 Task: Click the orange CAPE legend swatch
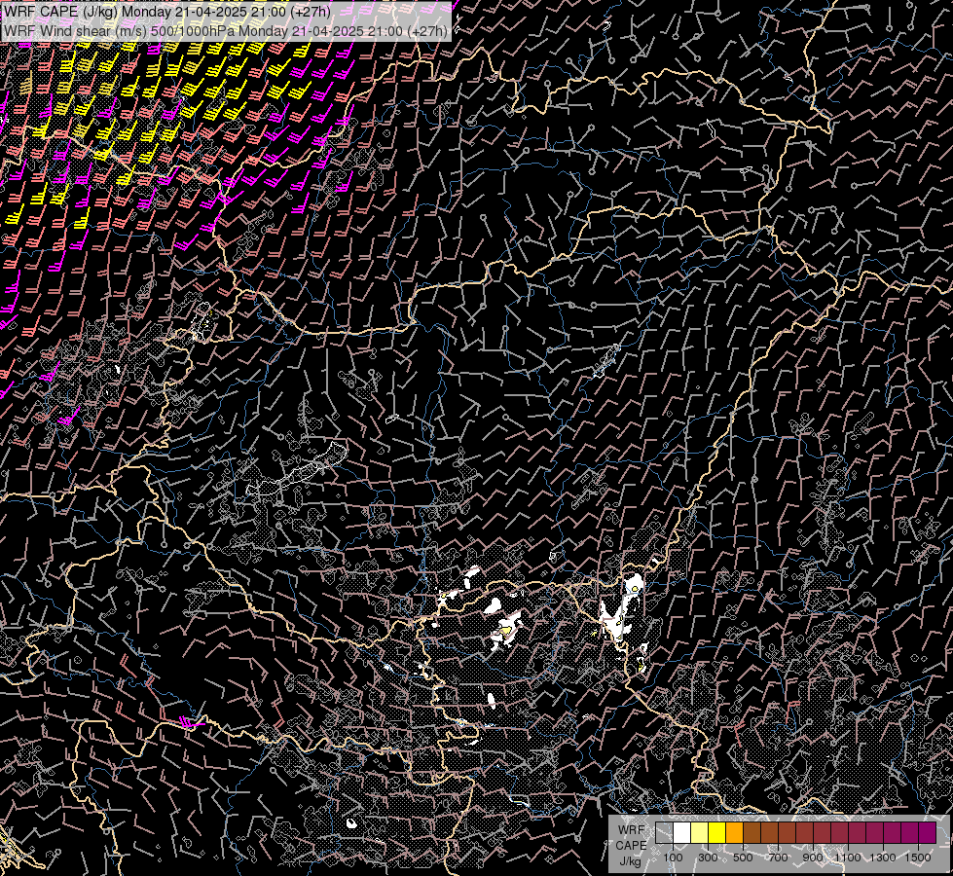tap(735, 833)
